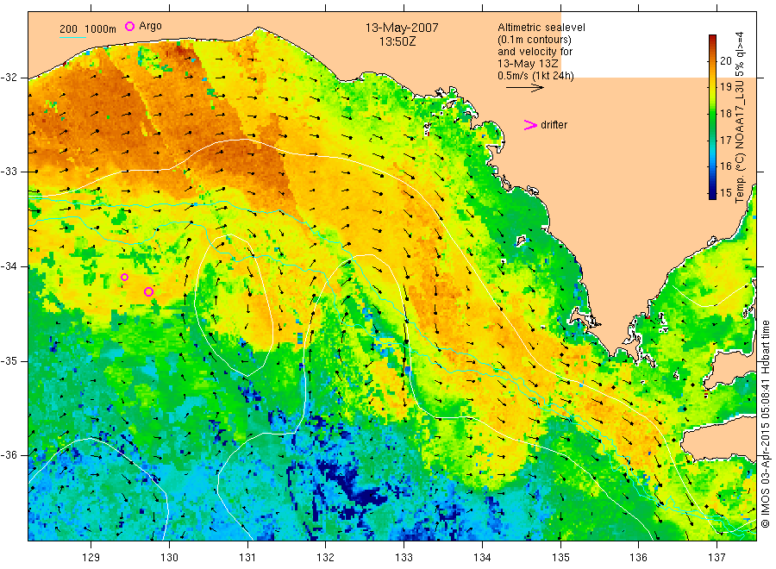
Task: Click the '13-May 13Z' caption line
Action: pos(528,64)
